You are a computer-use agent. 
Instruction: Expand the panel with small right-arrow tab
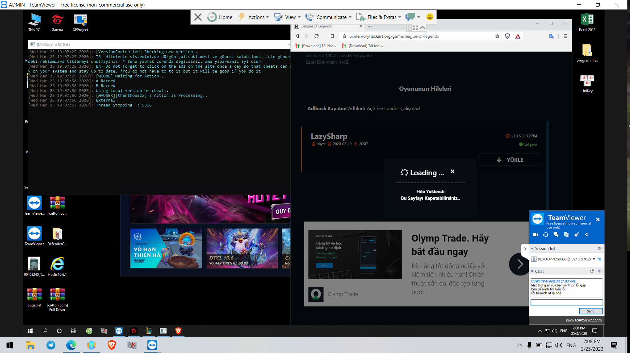click(525, 249)
